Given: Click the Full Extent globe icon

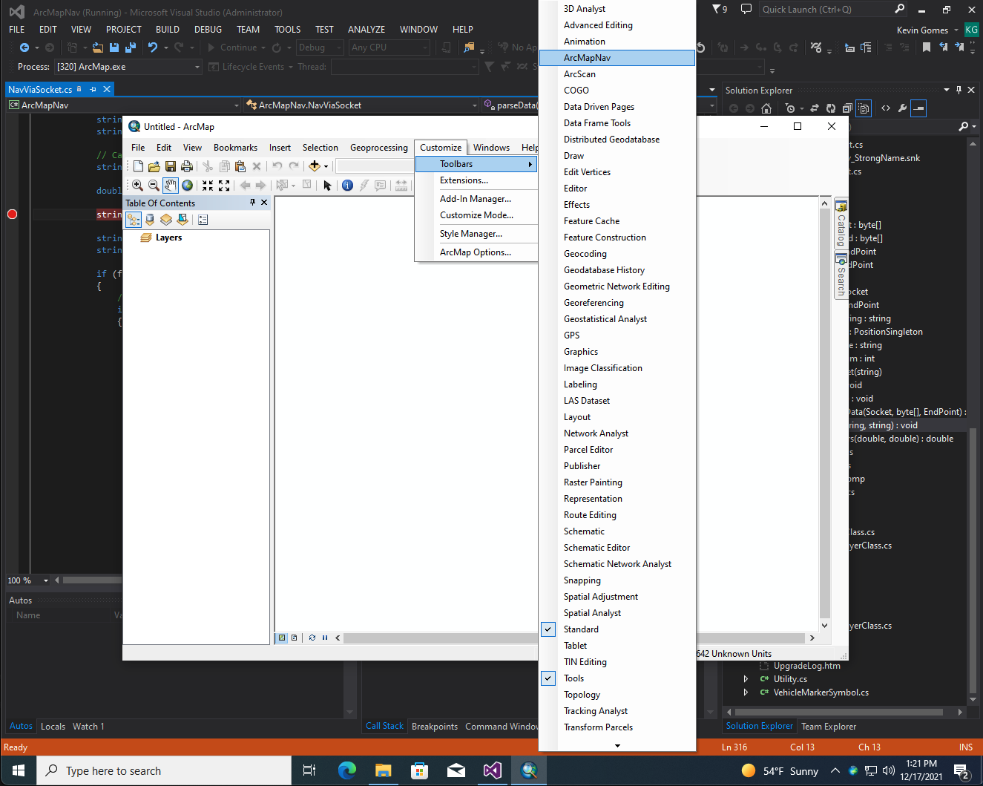Looking at the screenshot, I should pos(188,186).
